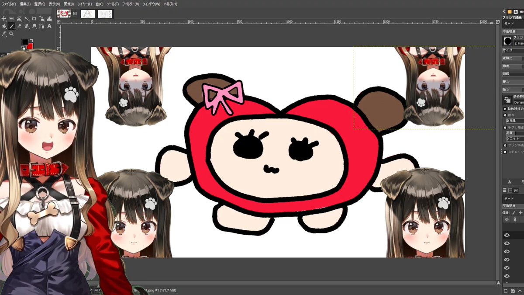Open the レイヤー(L) menu
Viewport: 524px width, 295px height.
pyautogui.click(x=85, y=4)
